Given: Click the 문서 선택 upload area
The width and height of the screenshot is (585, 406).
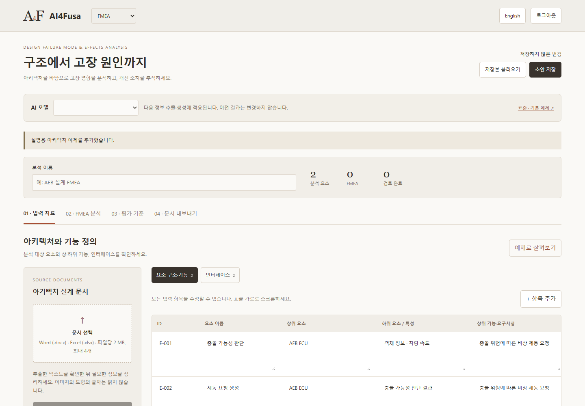Looking at the screenshot, I should coord(82,333).
